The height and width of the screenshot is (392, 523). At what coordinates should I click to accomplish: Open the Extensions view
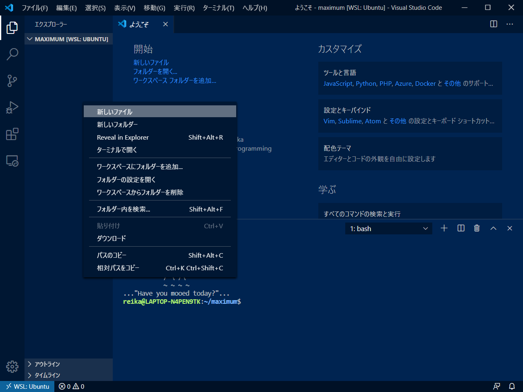coord(12,134)
